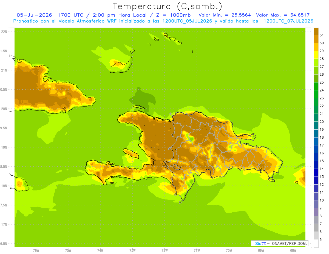This screenshot has height=254, width=329.
Task: Click the "68W" longitude label
Action: [x=293, y=250]
